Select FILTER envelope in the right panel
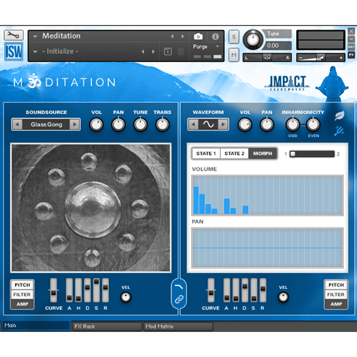This screenshot has width=357, height=357. click(x=336, y=295)
